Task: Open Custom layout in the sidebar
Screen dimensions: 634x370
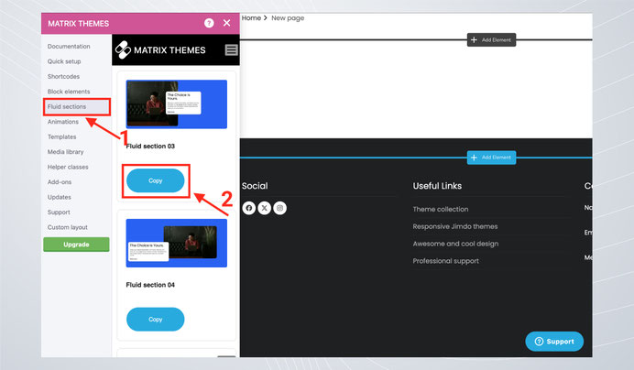Action: (x=68, y=227)
